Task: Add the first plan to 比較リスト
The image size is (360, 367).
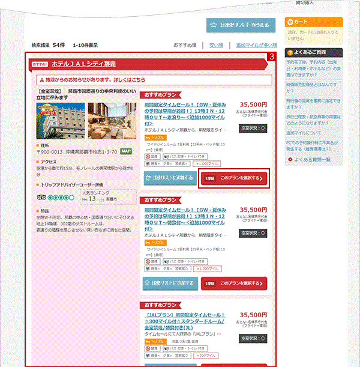Action: (170, 178)
